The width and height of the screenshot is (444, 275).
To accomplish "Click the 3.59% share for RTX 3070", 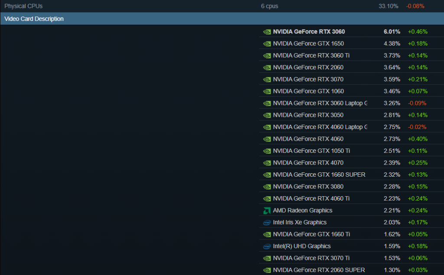I will (x=392, y=79).
